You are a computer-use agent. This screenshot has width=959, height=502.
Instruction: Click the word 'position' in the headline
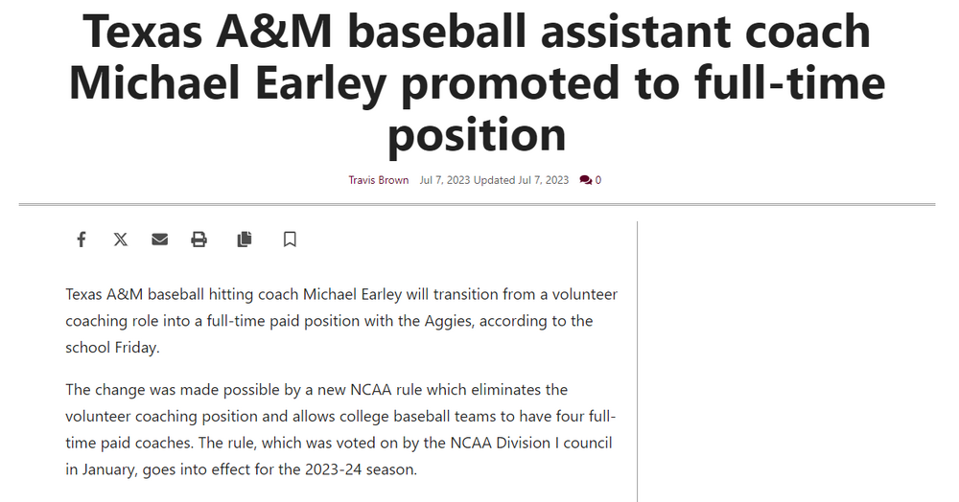477,133
